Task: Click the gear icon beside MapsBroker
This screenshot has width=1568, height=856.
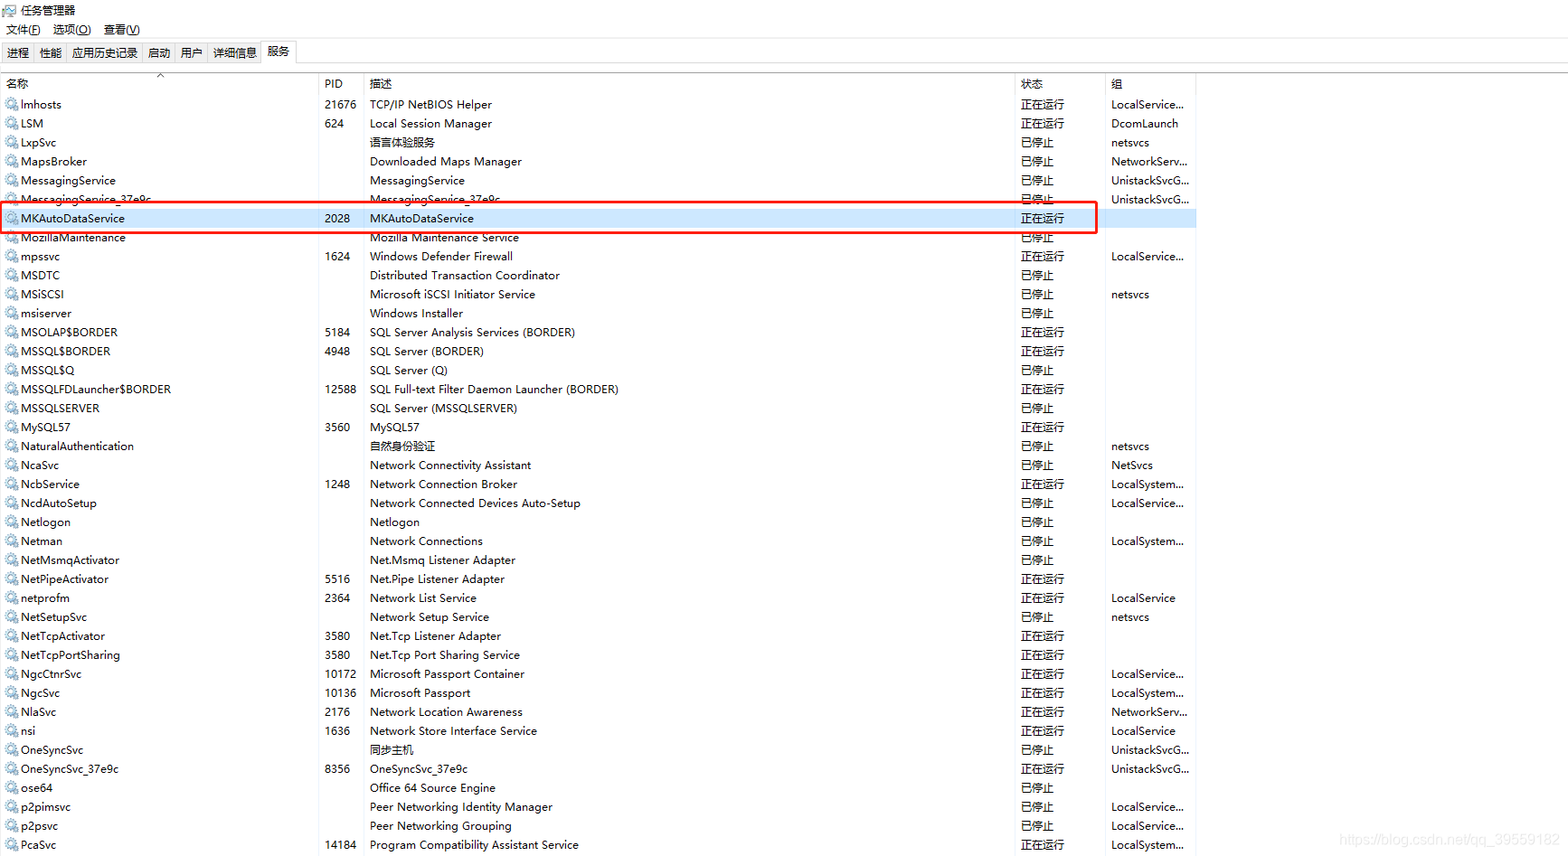Action: click(12, 161)
